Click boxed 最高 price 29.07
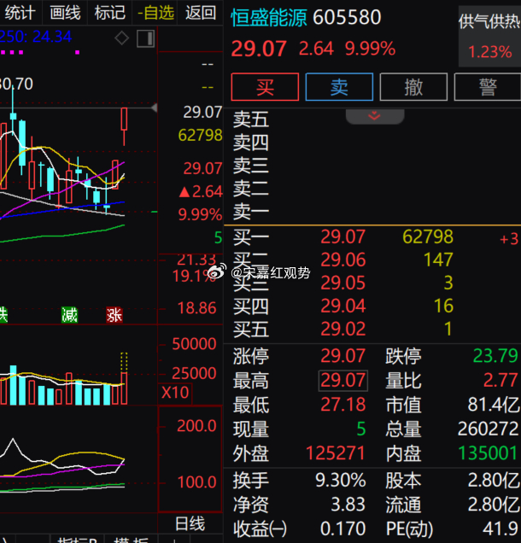The image size is (521, 543). [x=343, y=381]
